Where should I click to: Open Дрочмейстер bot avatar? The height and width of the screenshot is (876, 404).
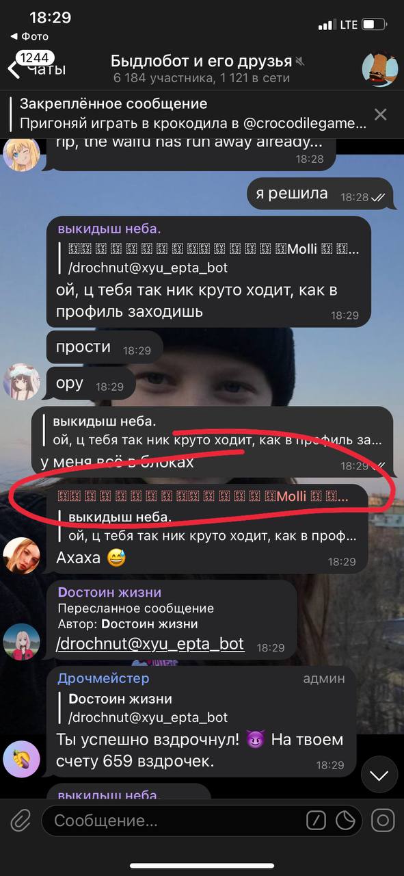click(21, 759)
